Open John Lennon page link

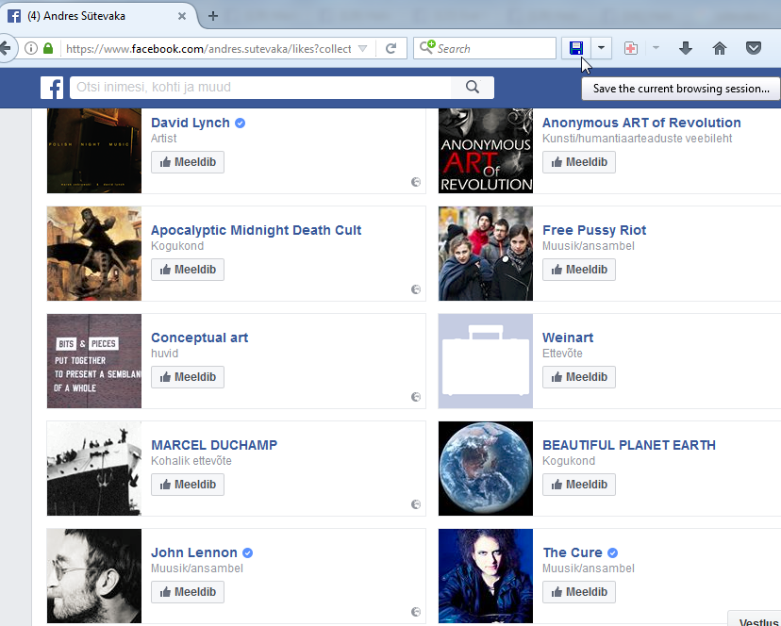click(193, 552)
